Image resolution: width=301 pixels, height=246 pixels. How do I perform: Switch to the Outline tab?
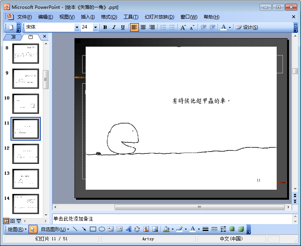point(13,37)
